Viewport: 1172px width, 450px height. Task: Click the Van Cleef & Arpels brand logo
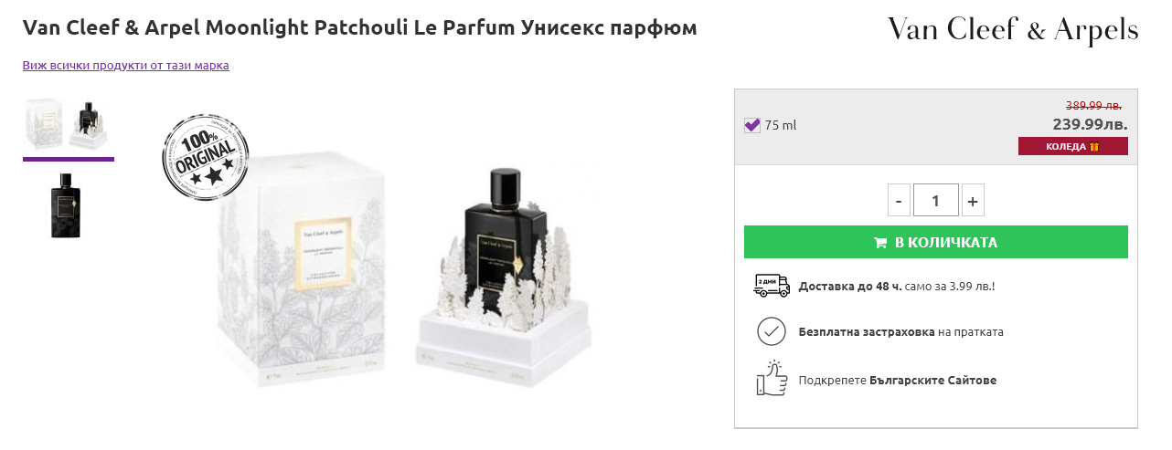(1013, 30)
